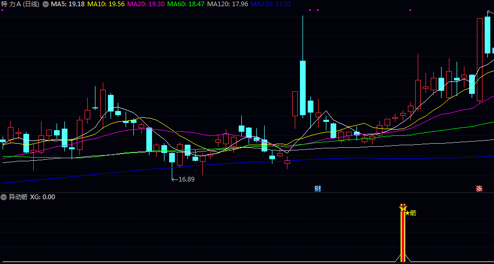Open the dropdown next to 特力A (日线)
This screenshot has width=494, height=264.
tap(46, 4)
